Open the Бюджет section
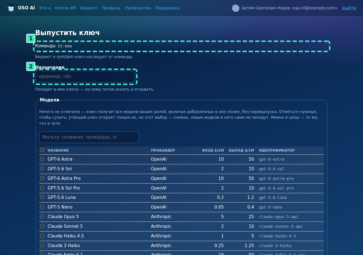The height and width of the screenshot is (255, 363). (89, 8)
